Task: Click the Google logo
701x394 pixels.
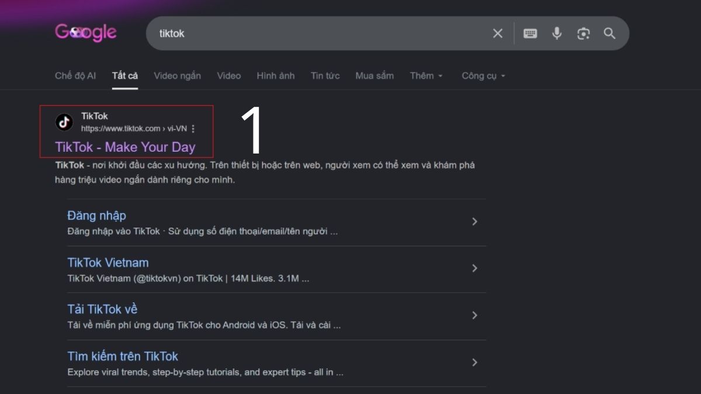Action: pos(86,32)
